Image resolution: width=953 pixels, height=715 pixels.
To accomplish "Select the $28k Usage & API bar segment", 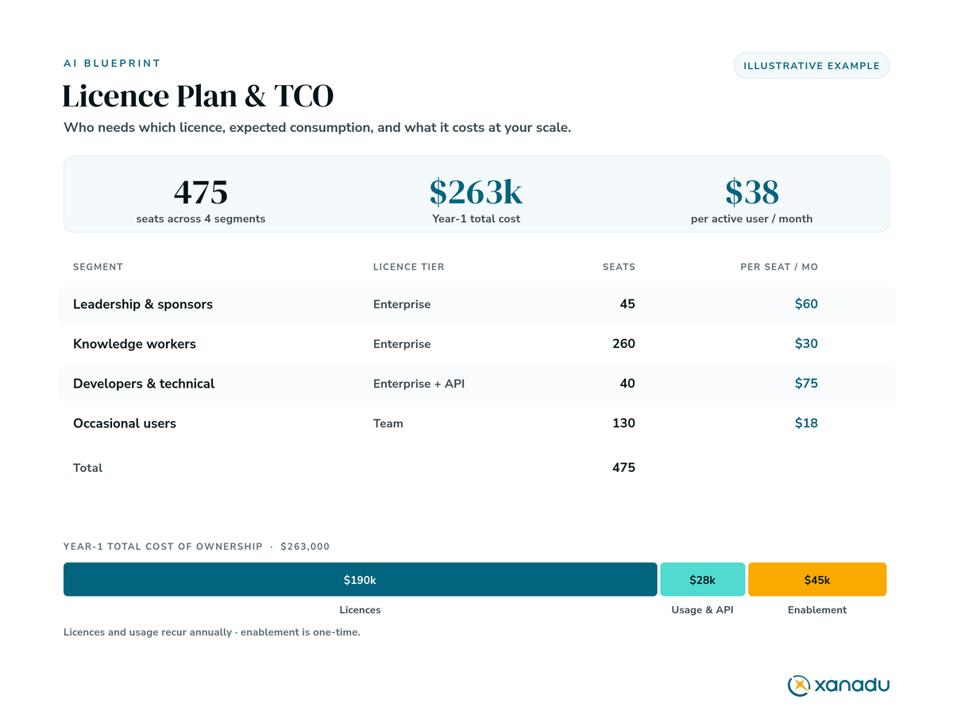I will click(x=703, y=579).
